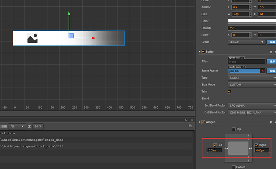Click the blue move gizmo center square
The height and width of the screenshot is (169, 276).
71,36
